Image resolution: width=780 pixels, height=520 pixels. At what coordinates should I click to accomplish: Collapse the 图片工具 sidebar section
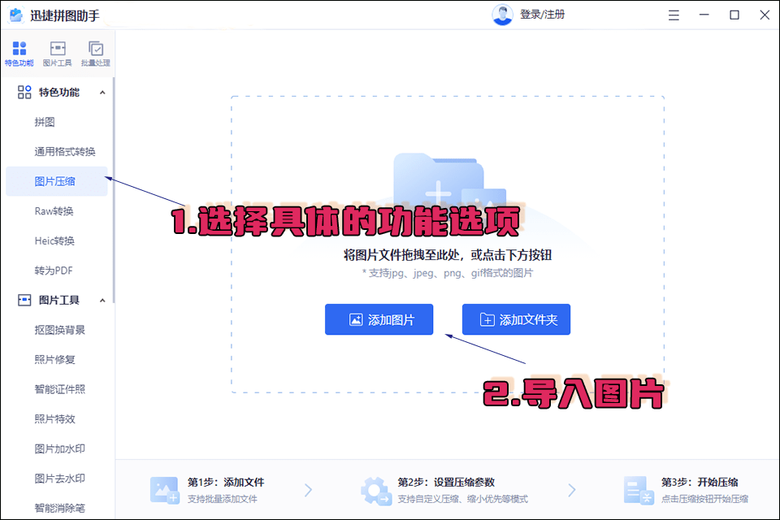click(x=102, y=300)
